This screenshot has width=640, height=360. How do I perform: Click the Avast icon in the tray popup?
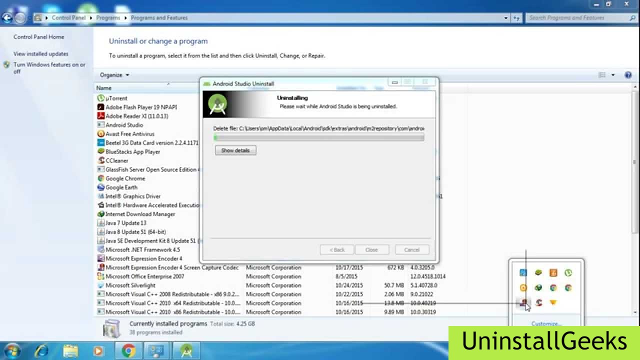(523, 288)
